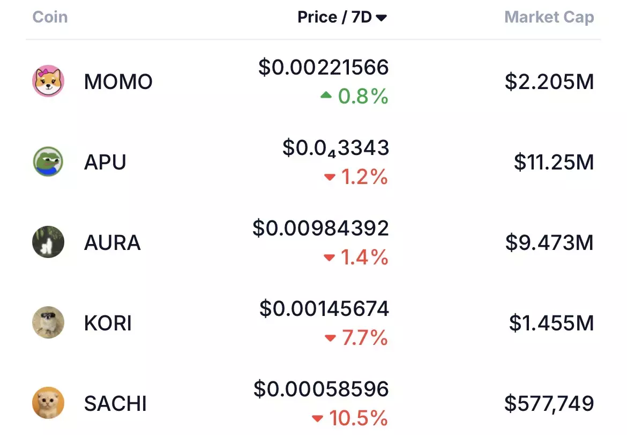Sort by the Price / 7D header label
Screen dimensions: 627x435
point(335,17)
